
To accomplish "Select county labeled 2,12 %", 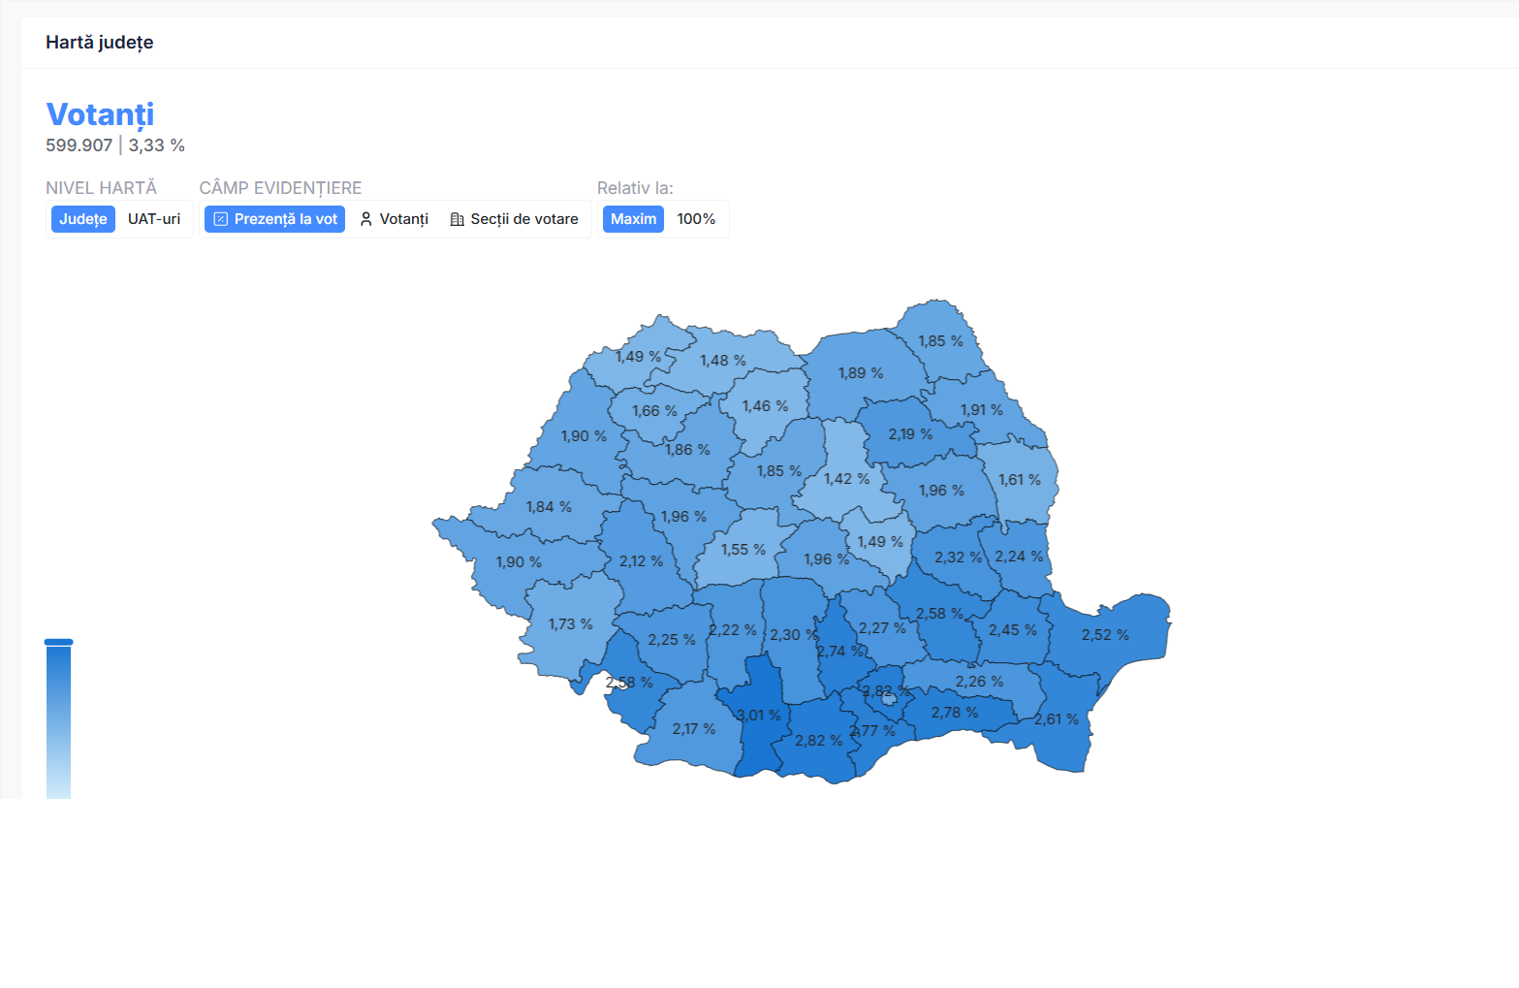I will click(x=641, y=561).
